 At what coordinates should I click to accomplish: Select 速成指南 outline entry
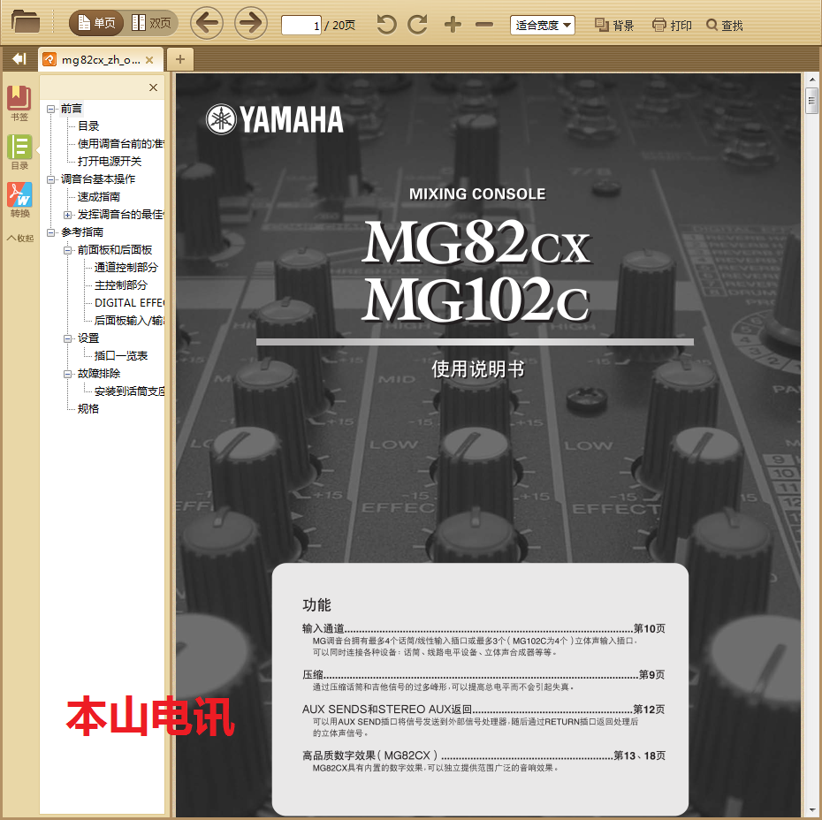click(99, 197)
